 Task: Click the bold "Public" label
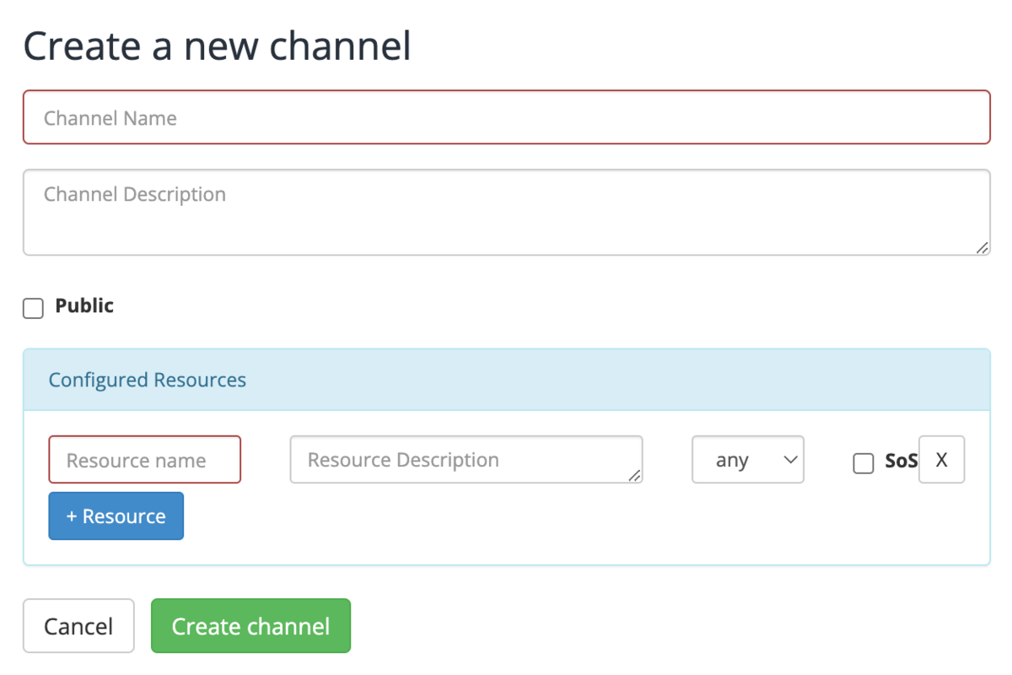[84, 306]
